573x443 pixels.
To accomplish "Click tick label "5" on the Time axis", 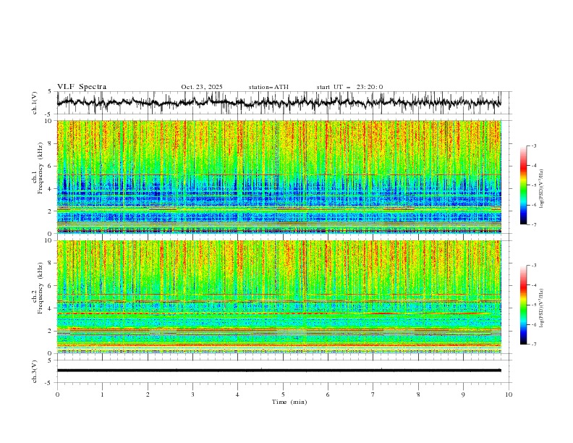I will click(x=283, y=395).
